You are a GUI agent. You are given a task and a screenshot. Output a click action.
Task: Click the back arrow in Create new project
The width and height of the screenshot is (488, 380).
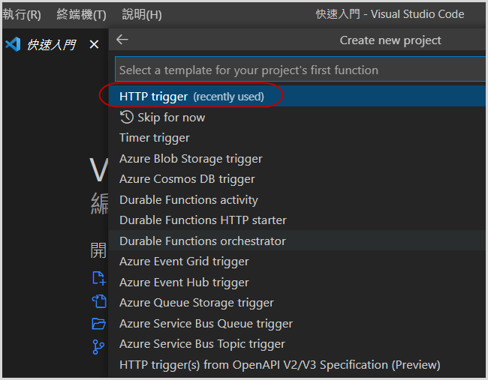click(x=122, y=40)
